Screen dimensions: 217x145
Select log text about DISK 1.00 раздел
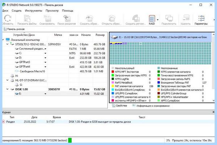(x=100, y=122)
